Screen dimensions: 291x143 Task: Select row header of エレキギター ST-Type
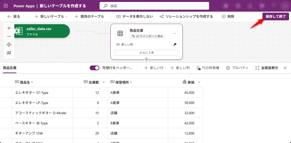point(7,92)
